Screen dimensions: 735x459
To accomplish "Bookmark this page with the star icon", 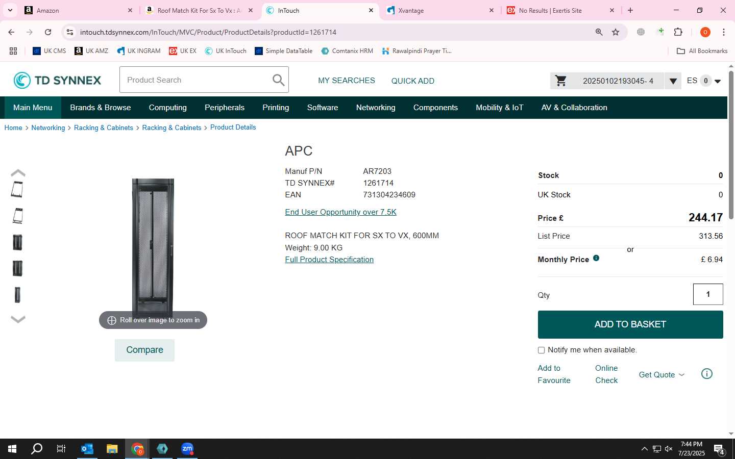I will pyautogui.click(x=616, y=32).
